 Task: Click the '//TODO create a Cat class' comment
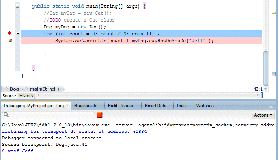(x=79, y=20)
